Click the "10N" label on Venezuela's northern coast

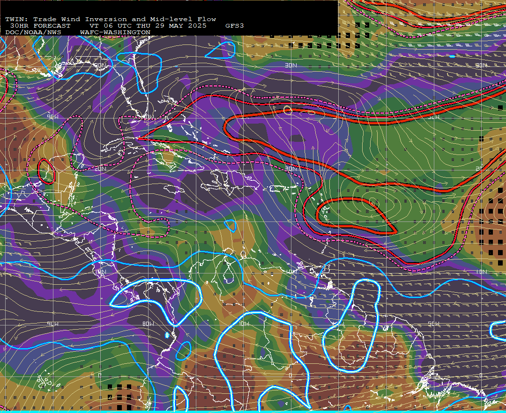tap(291, 272)
